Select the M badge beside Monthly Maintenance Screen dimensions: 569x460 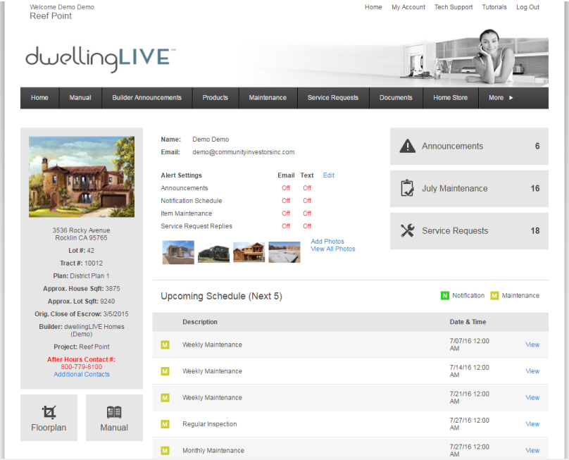(165, 450)
